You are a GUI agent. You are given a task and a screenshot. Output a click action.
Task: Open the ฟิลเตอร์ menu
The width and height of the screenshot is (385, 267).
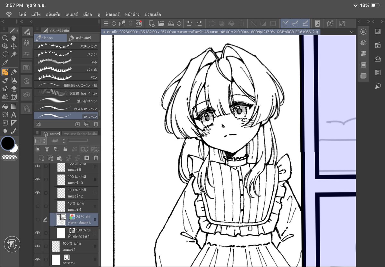pyautogui.click(x=112, y=14)
